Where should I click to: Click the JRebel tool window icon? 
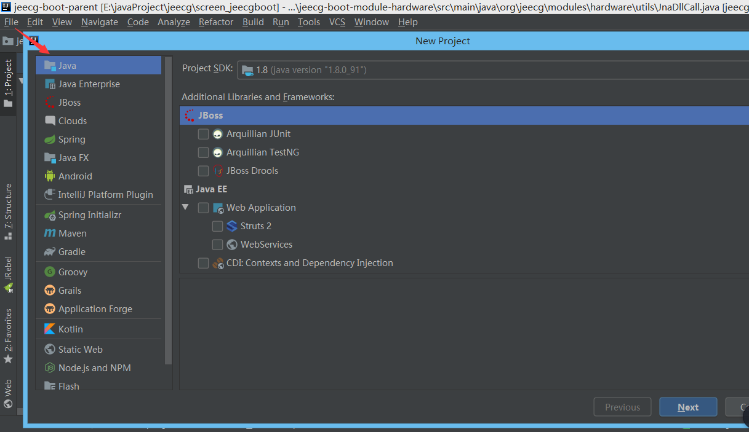(9, 288)
